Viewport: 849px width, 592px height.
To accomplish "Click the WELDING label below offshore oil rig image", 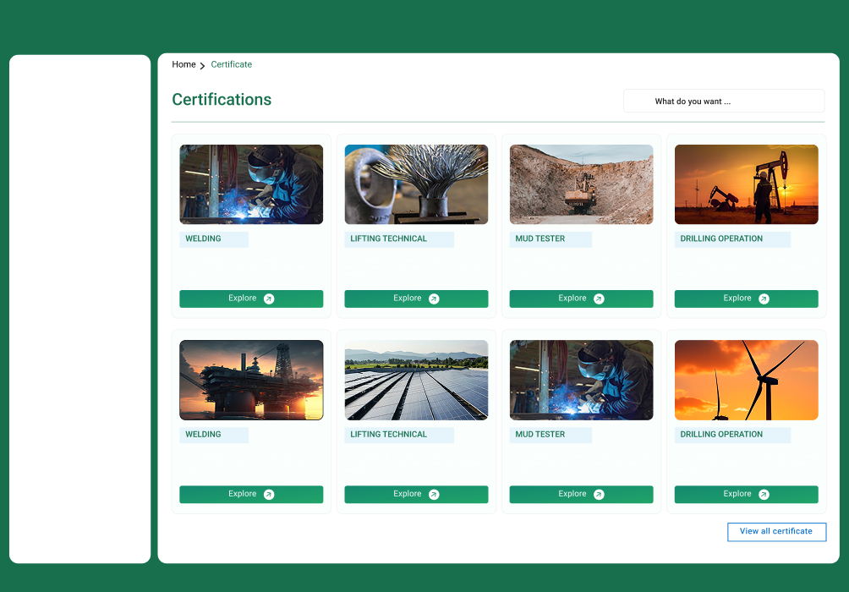I will coord(203,435).
